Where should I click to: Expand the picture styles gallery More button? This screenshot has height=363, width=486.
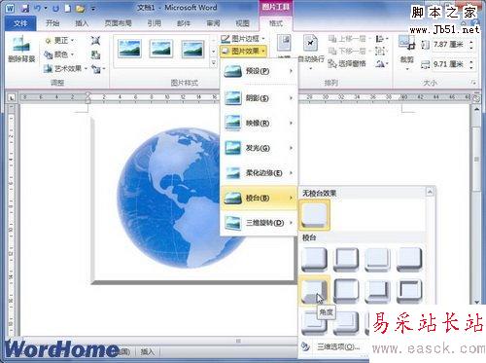(214, 62)
